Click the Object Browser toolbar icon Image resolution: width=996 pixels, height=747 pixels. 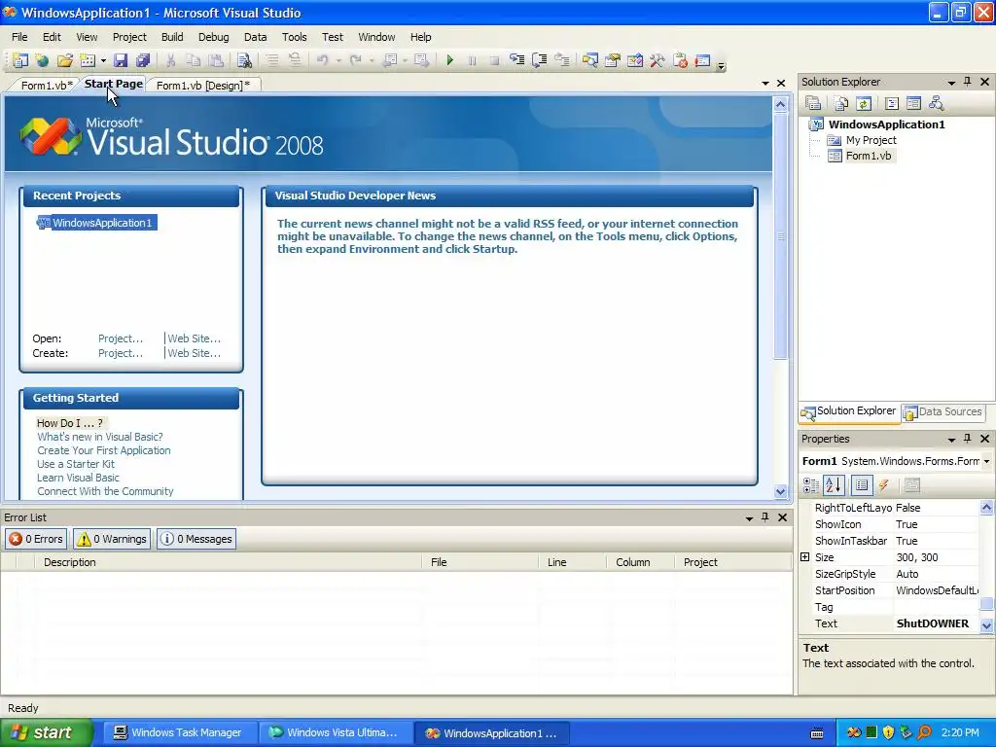tap(634, 60)
